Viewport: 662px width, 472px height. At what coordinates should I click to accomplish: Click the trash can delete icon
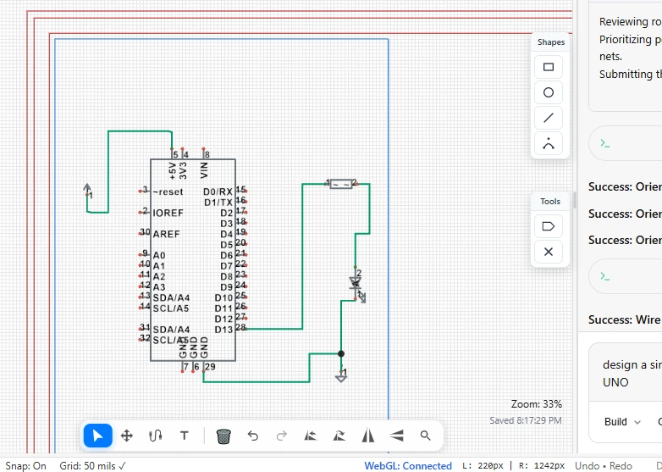pos(223,436)
